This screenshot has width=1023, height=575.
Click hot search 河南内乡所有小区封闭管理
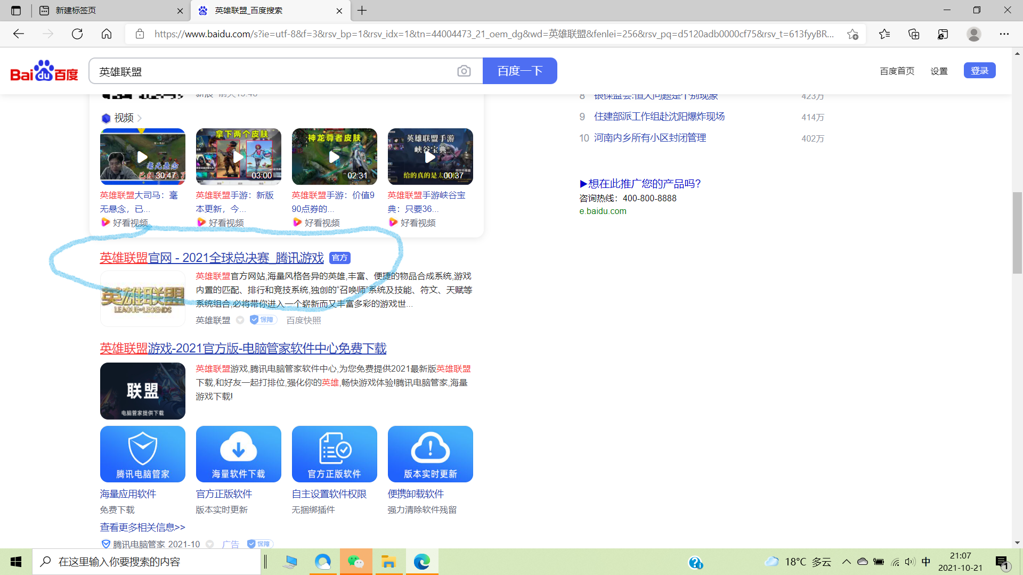(x=650, y=138)
